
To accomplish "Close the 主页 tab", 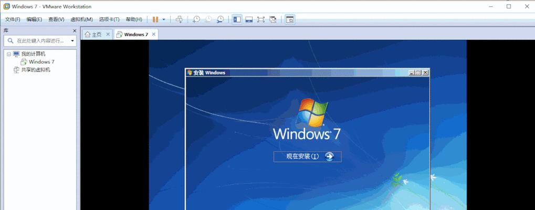I will pos(108,35).
